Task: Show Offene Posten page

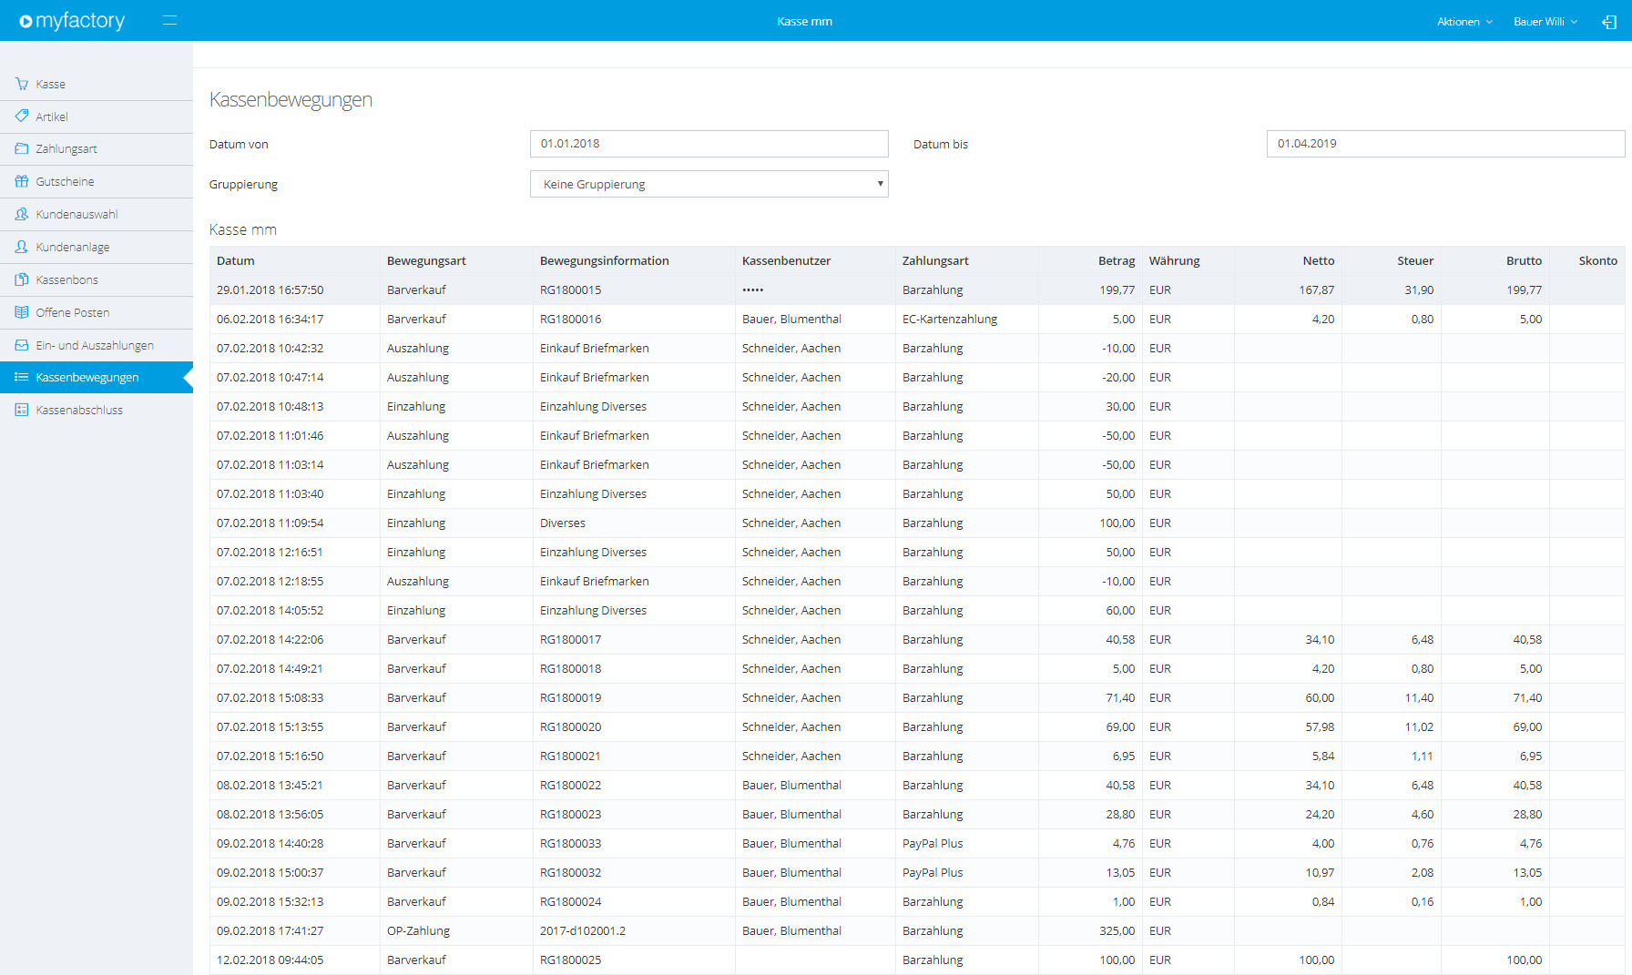Action: [97, 312]
